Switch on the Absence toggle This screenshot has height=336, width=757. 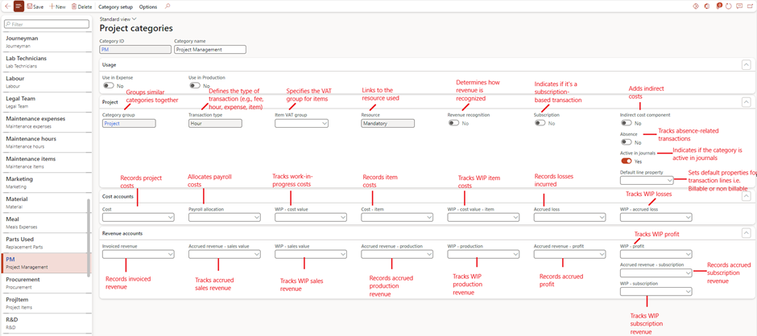pos(627,142)
